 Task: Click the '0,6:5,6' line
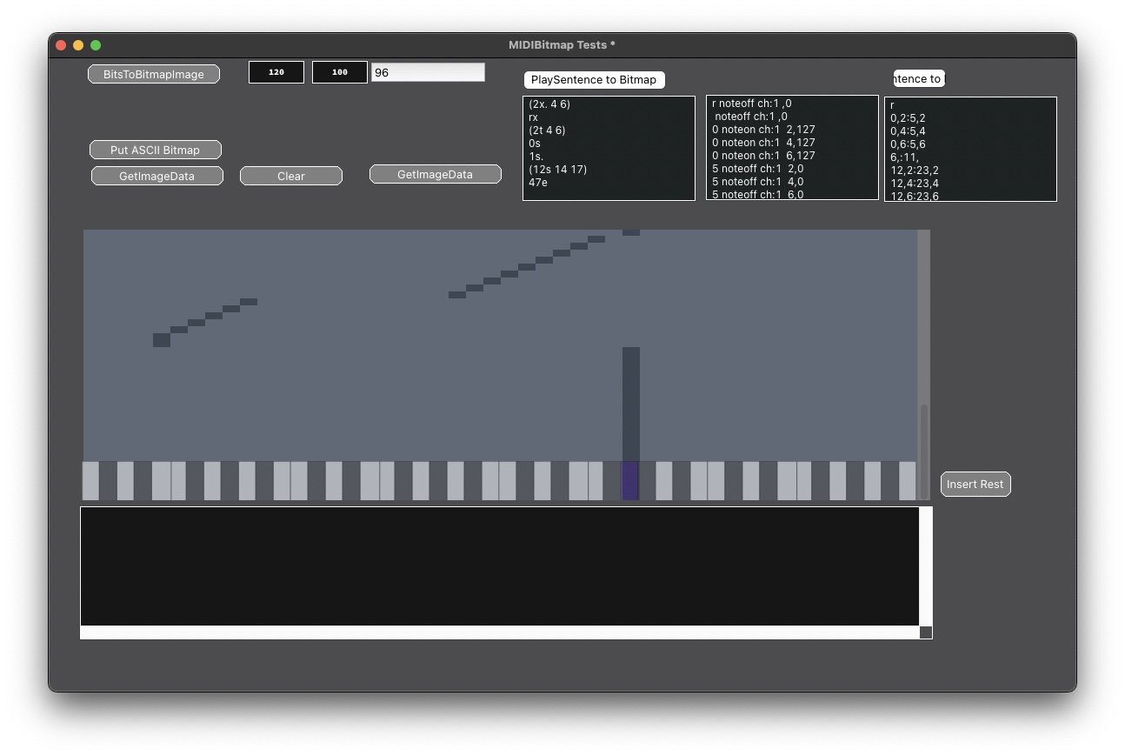[x=908, y=144]
